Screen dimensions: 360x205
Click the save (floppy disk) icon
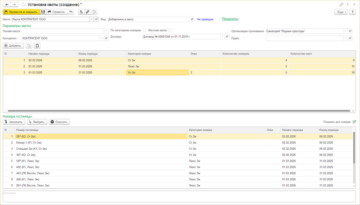tap(43, 12)
